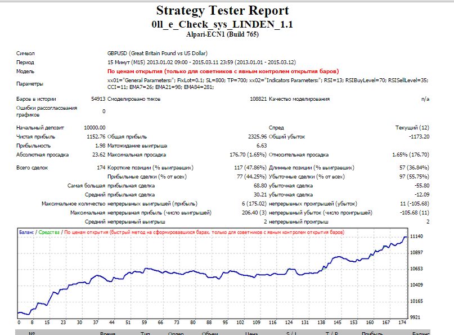Click the chart X-axis label '88'
The width and height of the screenshot is (454, 335).
pos(209,322)
